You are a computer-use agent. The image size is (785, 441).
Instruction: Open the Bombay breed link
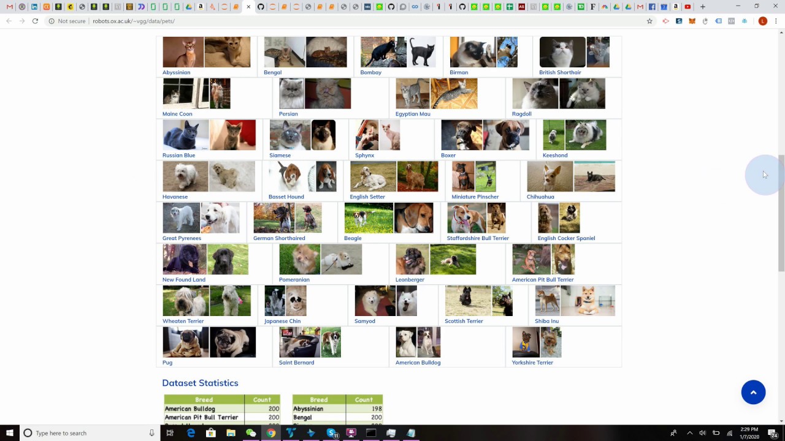coord(371,72)
